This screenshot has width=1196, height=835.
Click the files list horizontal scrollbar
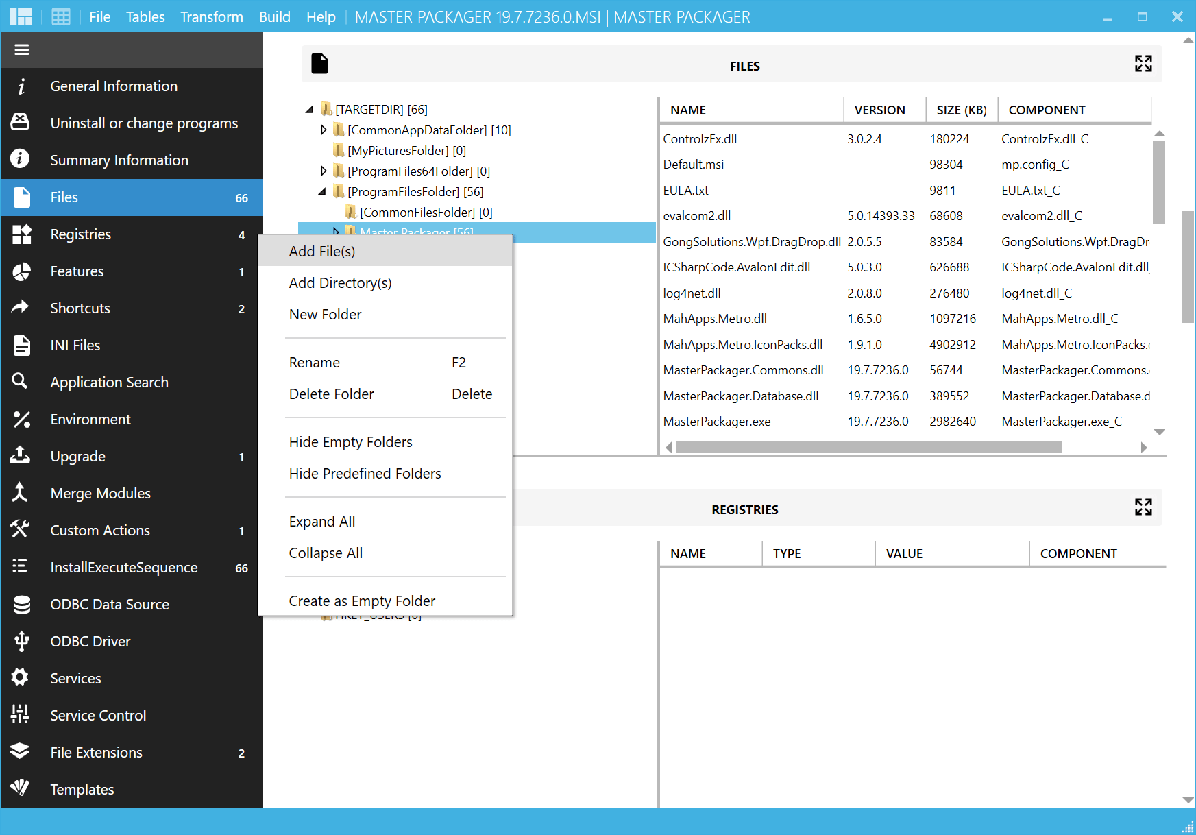click(868, 448)
